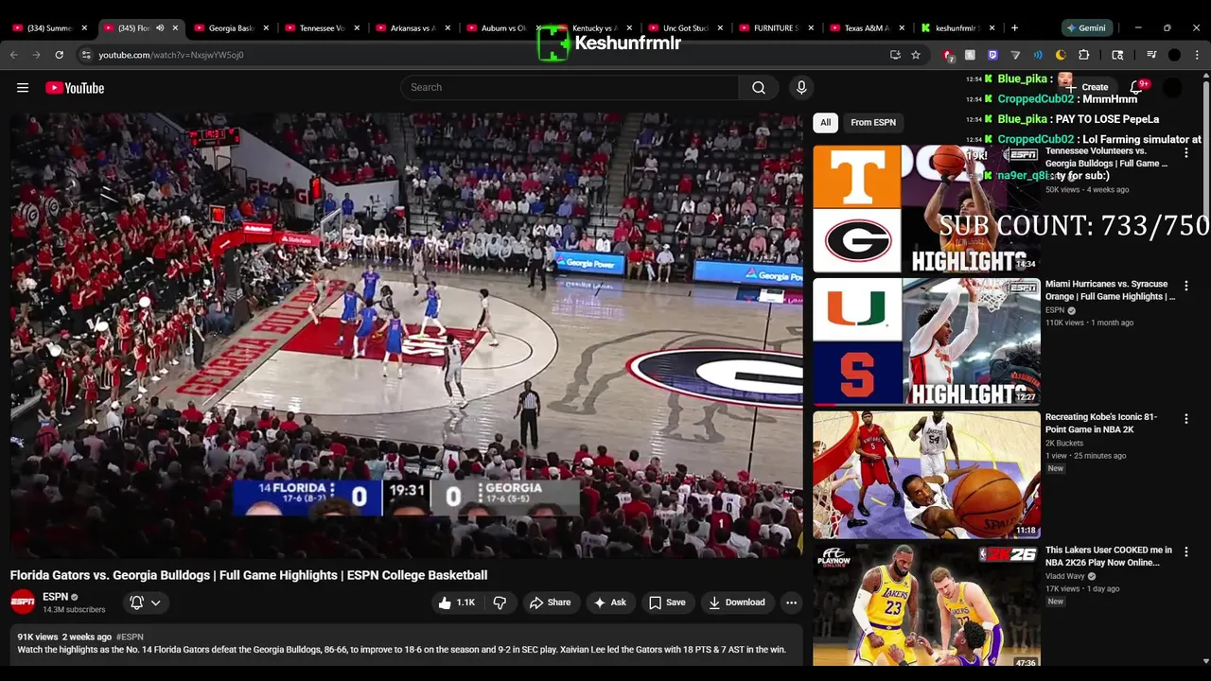This screenshot has height=681, width=1211.
Task: Select the All filter chip
Action: tap(825, 122)
